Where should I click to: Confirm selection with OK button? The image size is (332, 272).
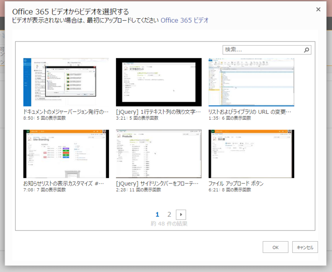pos(276,247)
